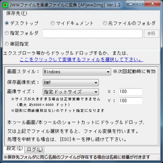Click the link to select files to convert
The width and height of the screenshot is (163, 163).
pyautogui.click(x=81, y=59)
